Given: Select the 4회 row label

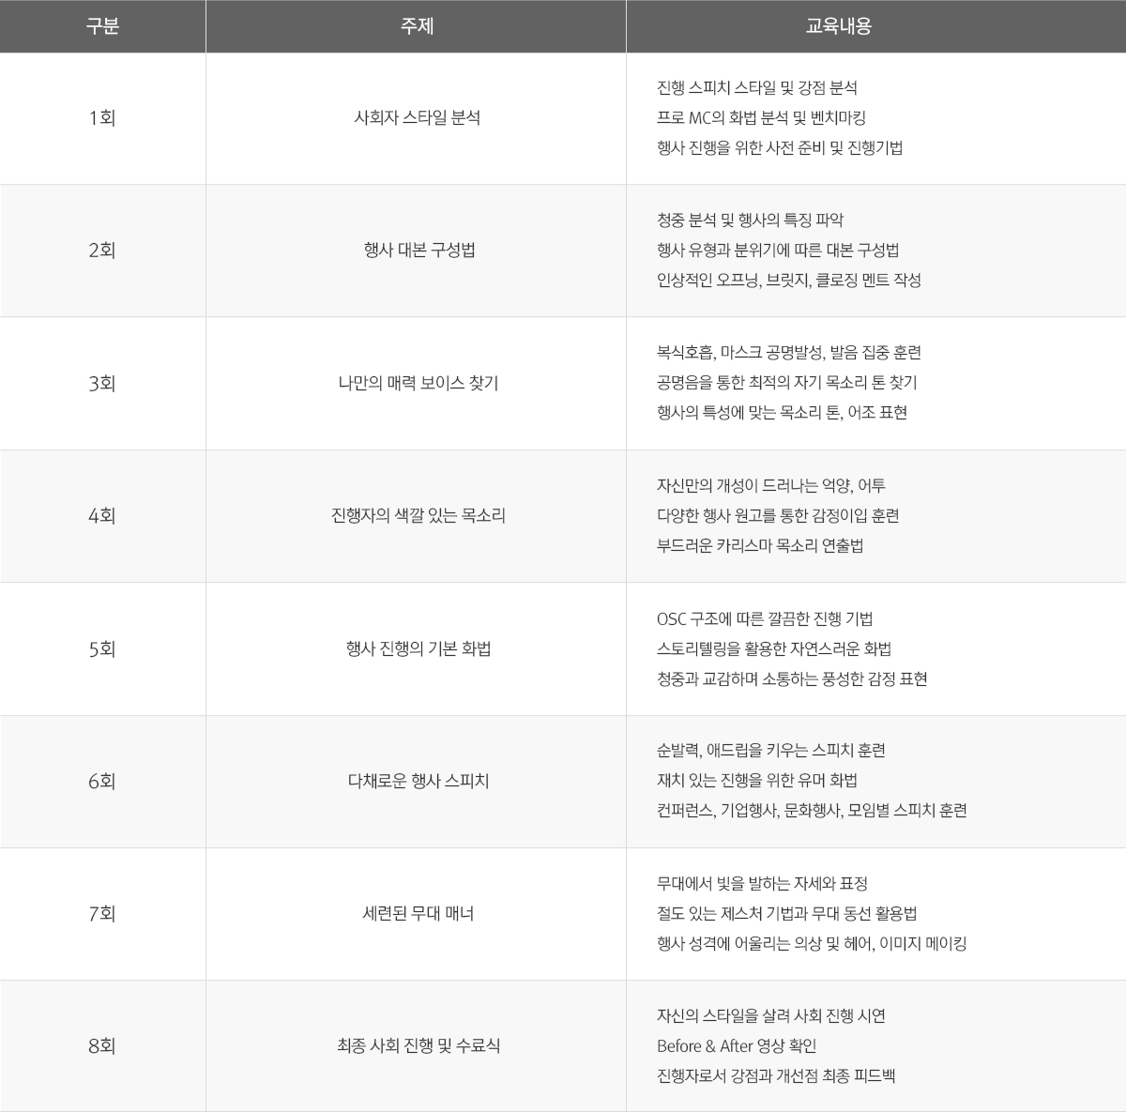Looking at the screenshot, I should [102, 516].
